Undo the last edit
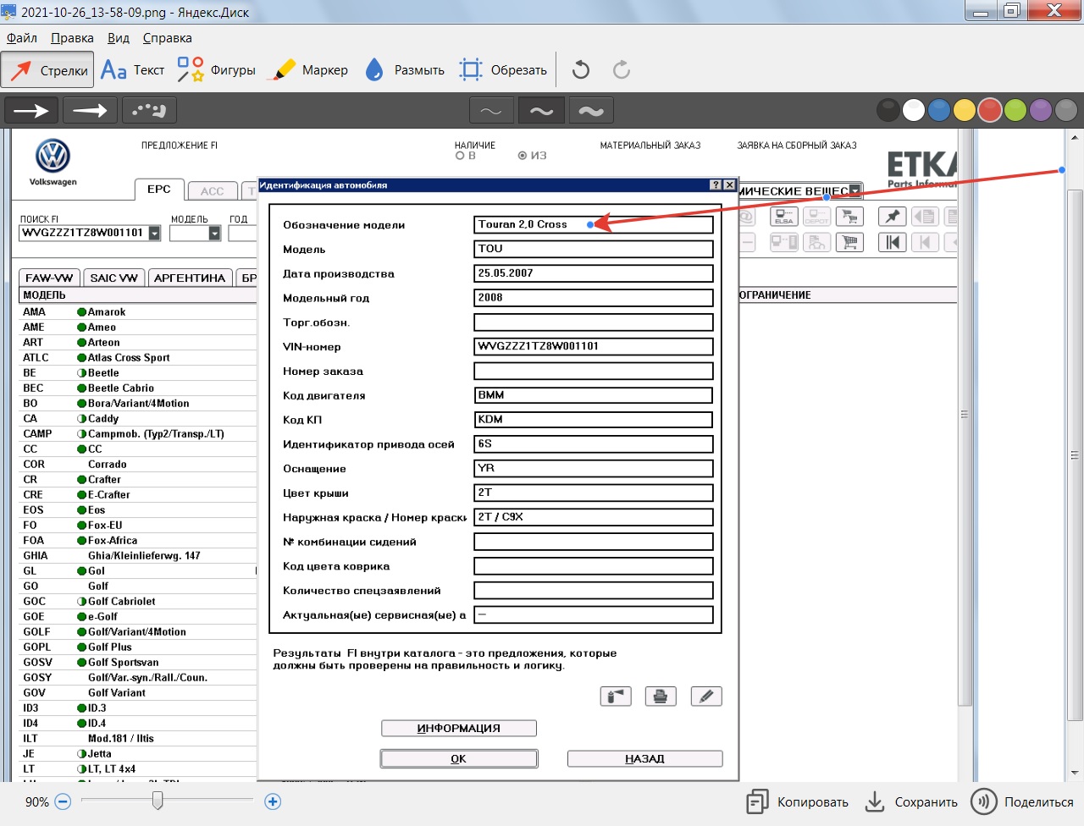1084x826 pixels. pos(581,70)
